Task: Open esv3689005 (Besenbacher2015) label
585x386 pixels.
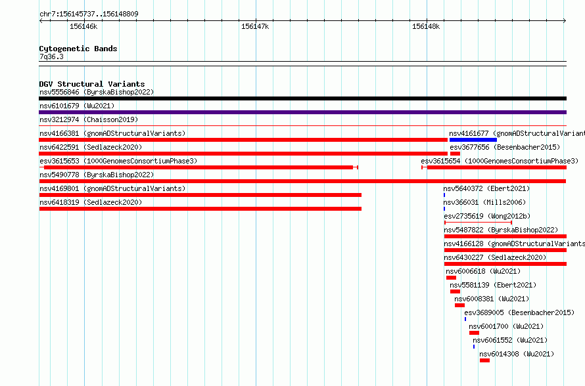Action: click(519, 312)
